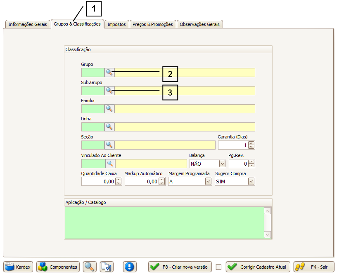Viewport: 344px width, 274px height.
Task: Expand the Balança dropdown
Action: tap(222, 164)
